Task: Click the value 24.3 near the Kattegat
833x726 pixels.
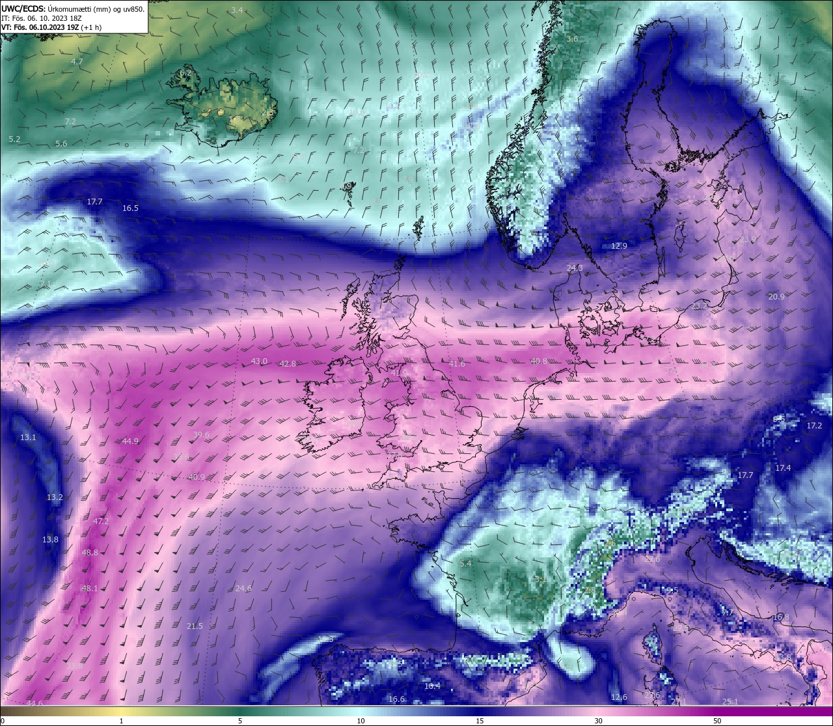Action: point(575,268)
